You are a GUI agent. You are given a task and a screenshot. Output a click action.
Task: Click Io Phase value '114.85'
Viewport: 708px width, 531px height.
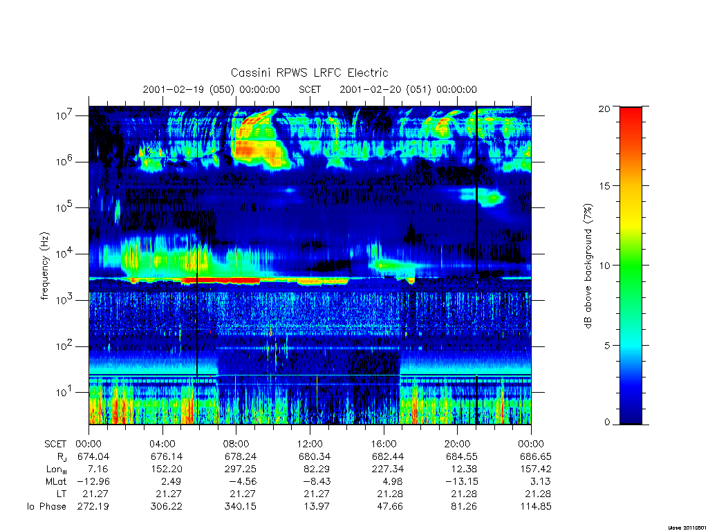(x=536, y=506)
